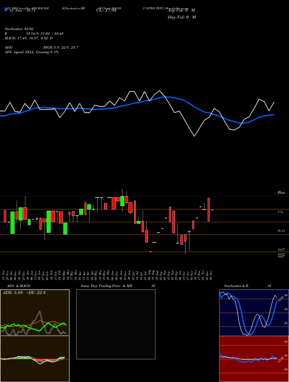Image resolution: width=289 pixels, height=382 pixels.
Task: Open the blue Stochastics mini chart
Action: pos(254,313)
